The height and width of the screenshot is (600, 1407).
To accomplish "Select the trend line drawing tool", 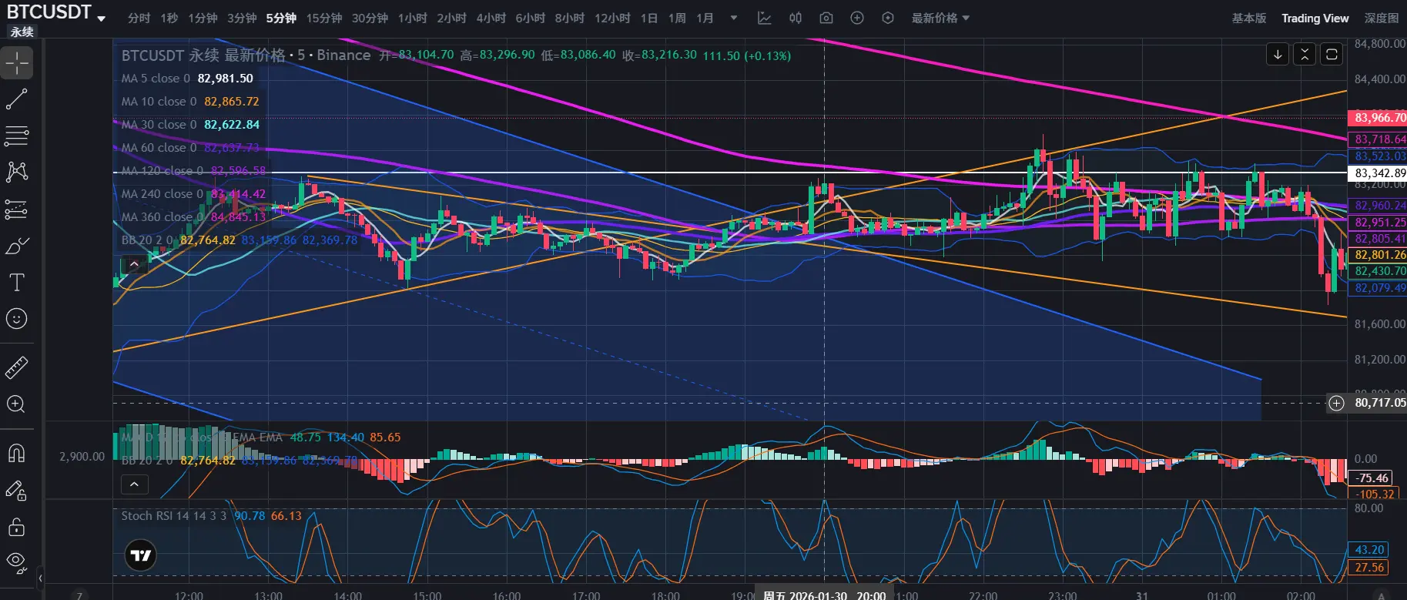I will point(17,99).
